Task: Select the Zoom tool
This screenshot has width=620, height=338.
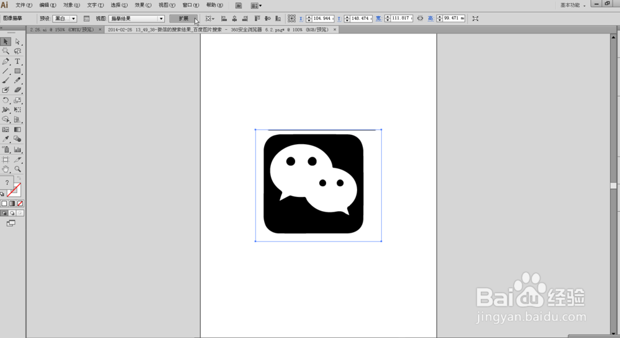Action: click(x=17, y=169)
